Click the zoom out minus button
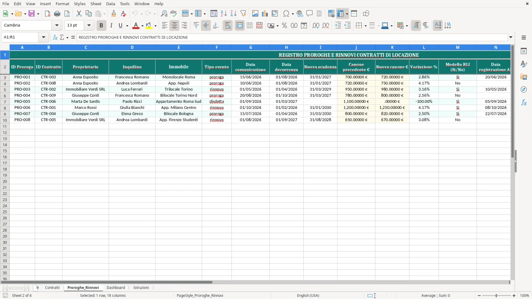 479,295
